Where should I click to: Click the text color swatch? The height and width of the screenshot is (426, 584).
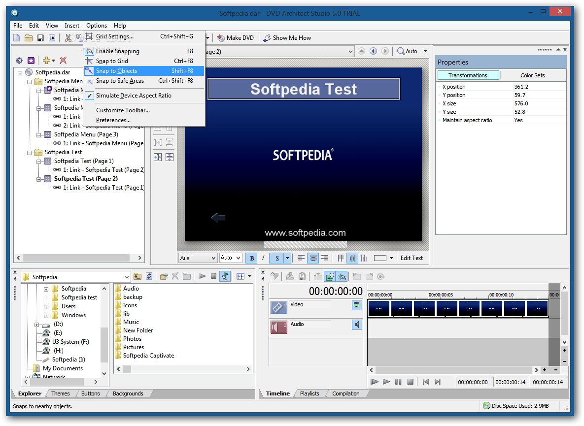pyautogui.click(x=380, y=258)
